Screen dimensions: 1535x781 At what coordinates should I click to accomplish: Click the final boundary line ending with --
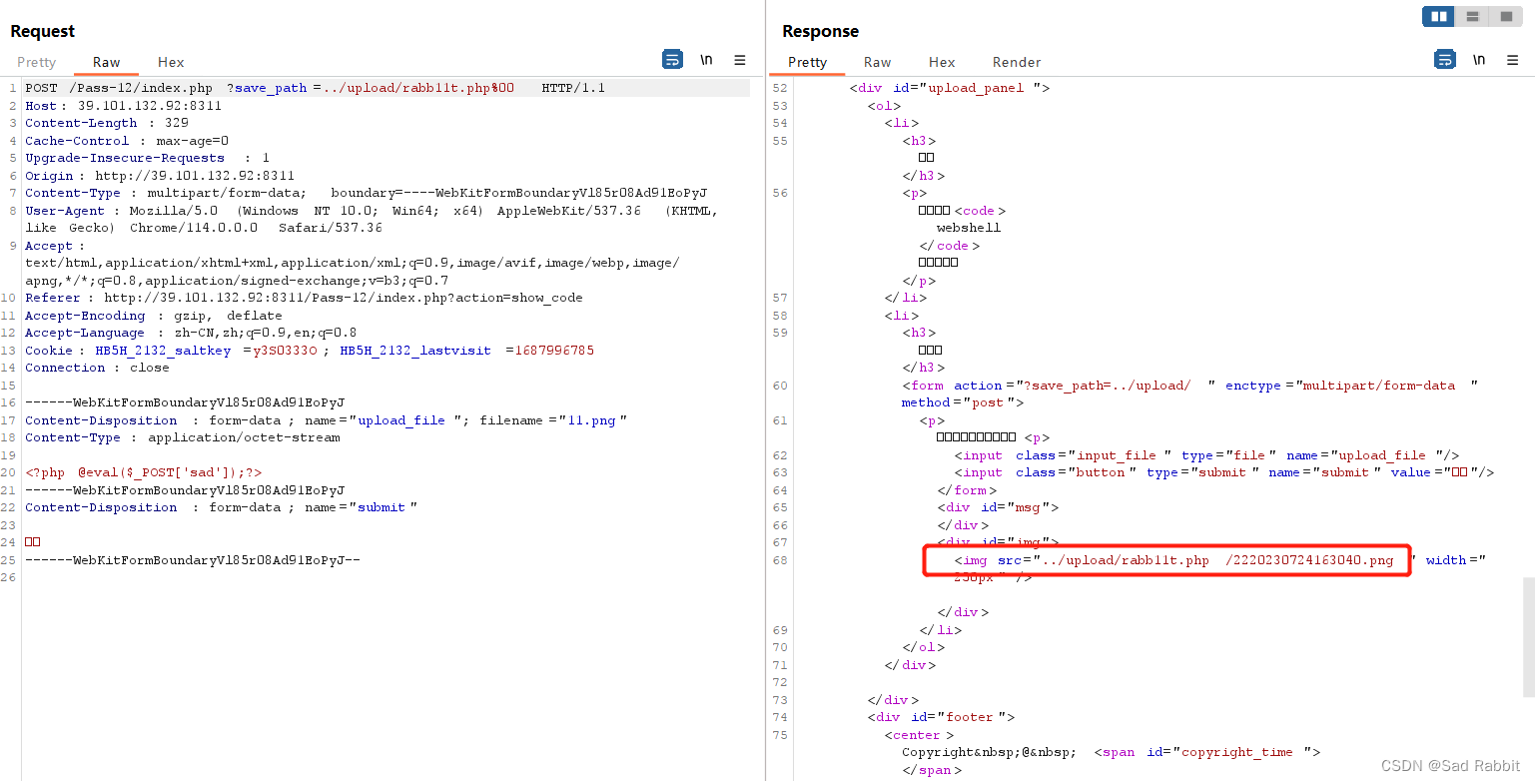click(192, 560)
